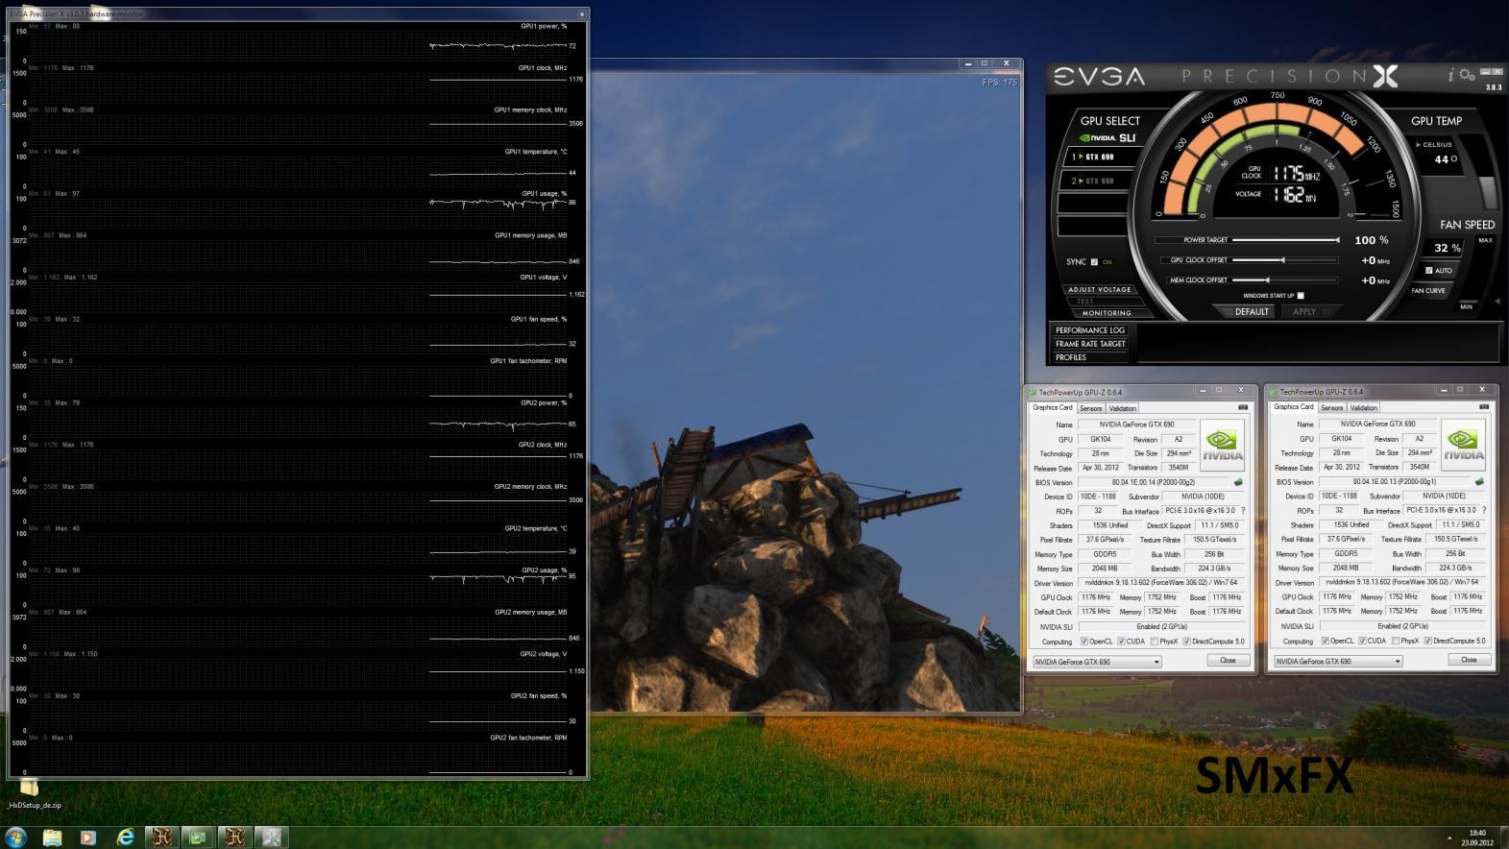The height and width of the screenshot is (849, 1509).
Task: Toggle CUDA checkbox in left GPU-Z
Action: 1121,642
